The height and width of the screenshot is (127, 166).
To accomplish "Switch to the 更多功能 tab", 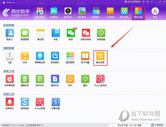I will pyautogui.click(x=138, y=13).
